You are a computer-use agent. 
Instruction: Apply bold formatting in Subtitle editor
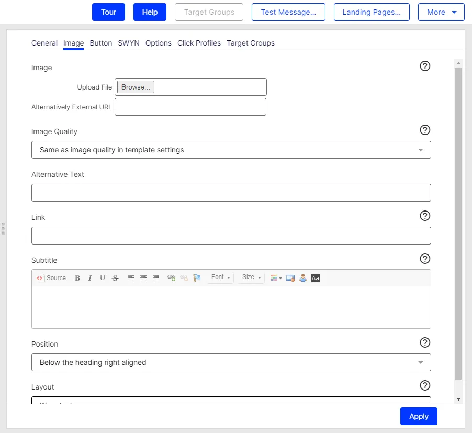(77, 278)
